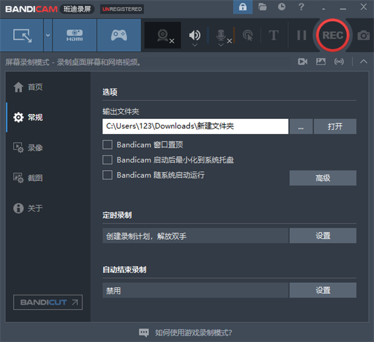Click the output folder path field
This screenshot has height=342, width=374.
(x=195, y=126)
